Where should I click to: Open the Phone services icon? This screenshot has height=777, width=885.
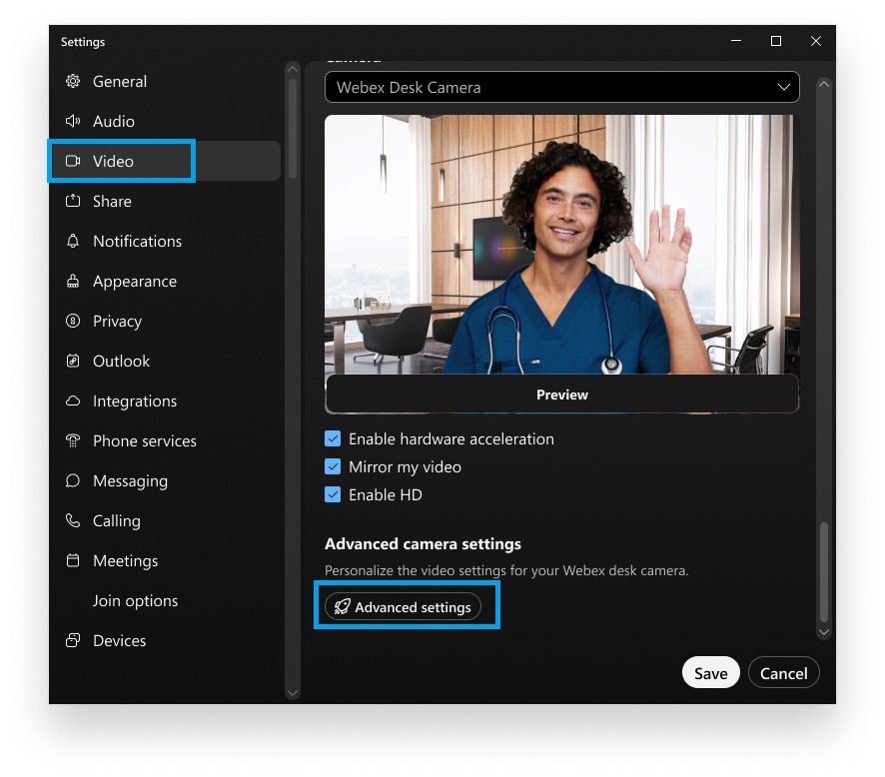72,440
